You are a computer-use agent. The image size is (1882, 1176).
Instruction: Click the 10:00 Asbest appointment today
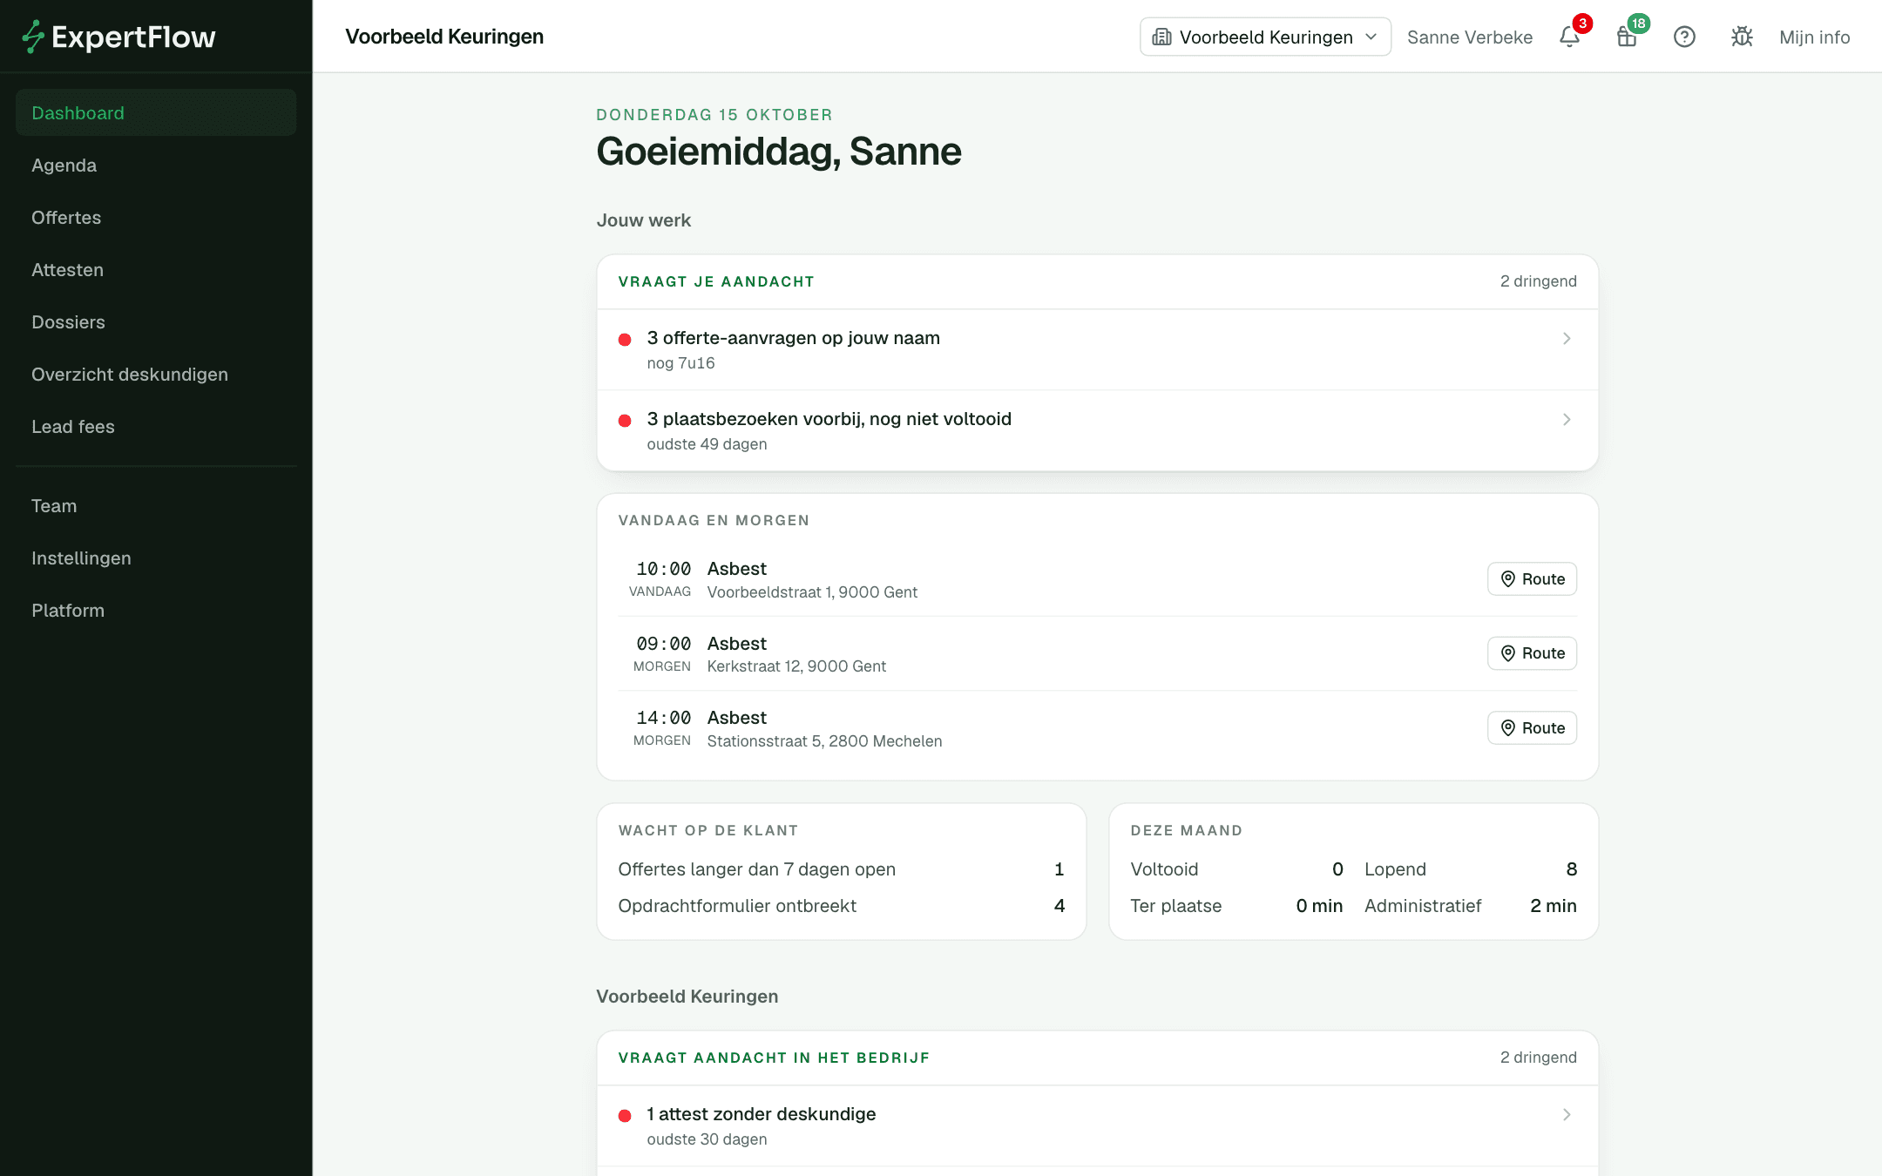(x=1097, y=579)
